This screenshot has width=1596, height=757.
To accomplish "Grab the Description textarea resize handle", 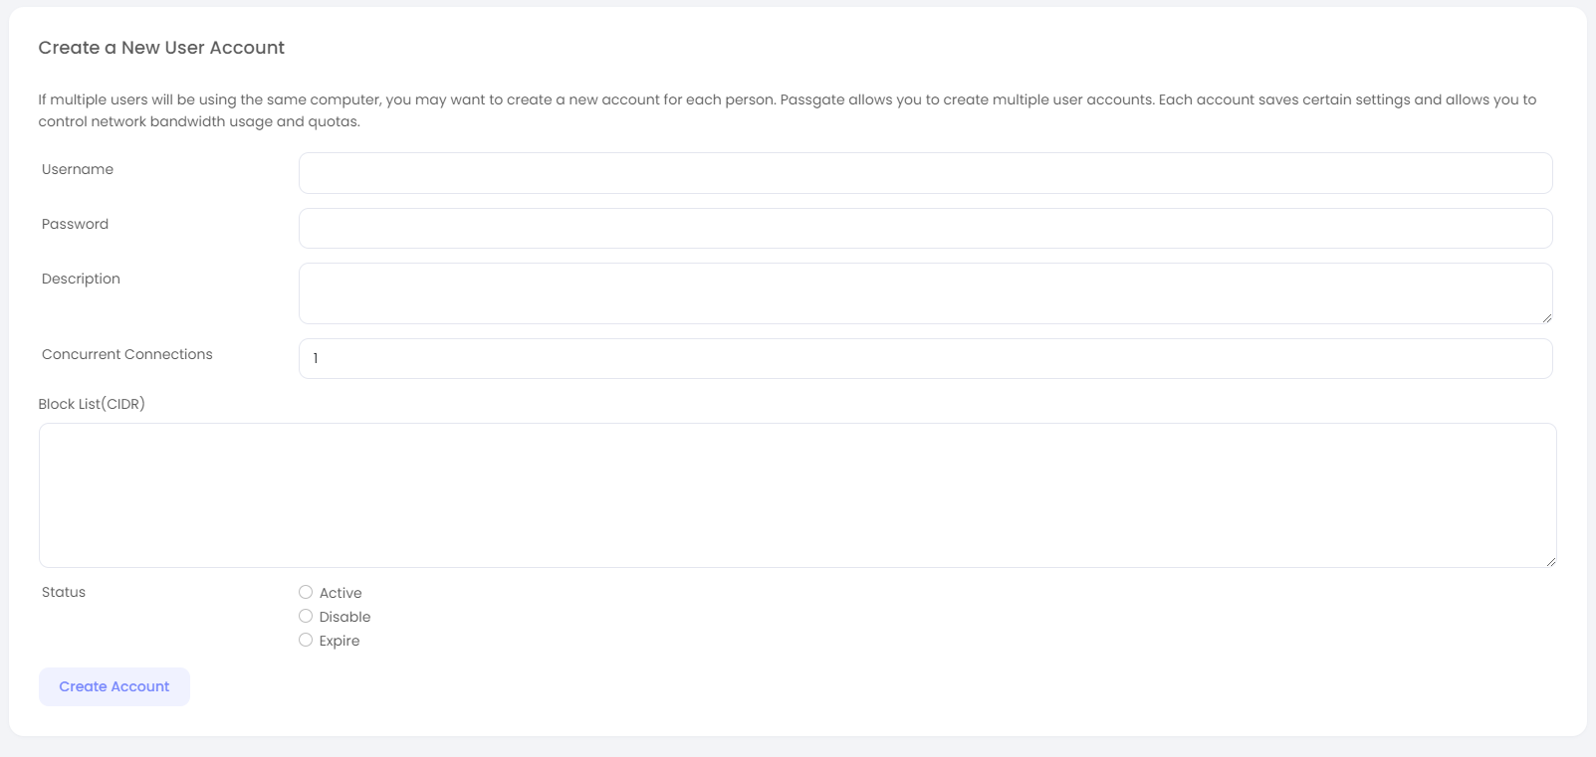I will point(1546,317).
